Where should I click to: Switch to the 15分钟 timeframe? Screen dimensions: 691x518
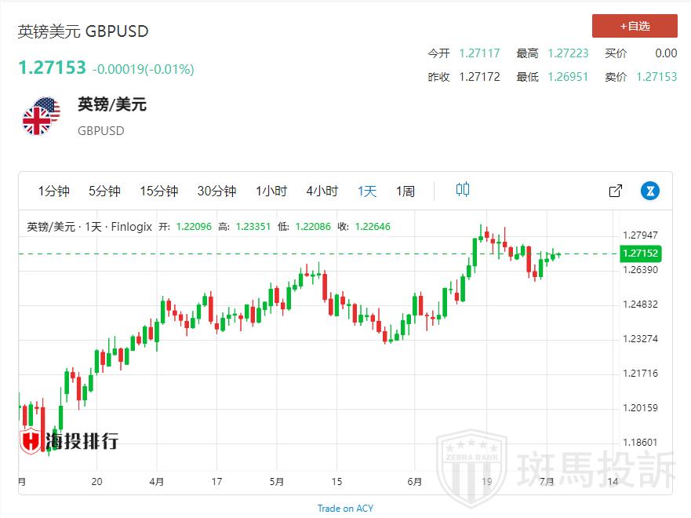[159, 191]
